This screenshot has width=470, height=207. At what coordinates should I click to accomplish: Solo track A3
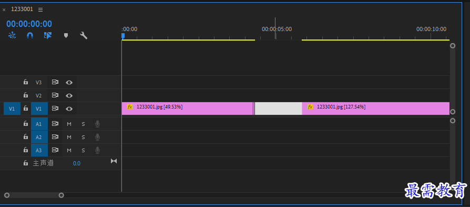pos(84,150)
